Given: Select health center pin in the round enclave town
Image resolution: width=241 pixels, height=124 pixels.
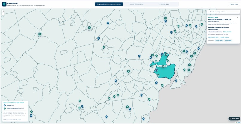Looking at the screenshot, I should (x=104, y=47).
